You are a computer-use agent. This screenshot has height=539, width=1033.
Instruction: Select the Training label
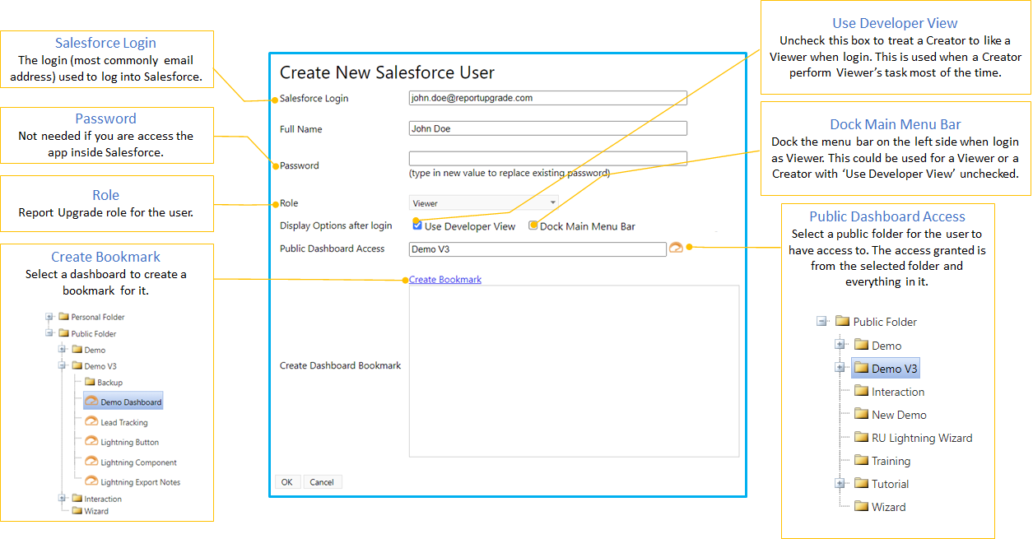click(891, 461)
